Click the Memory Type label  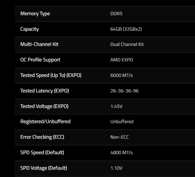pos(35,14)
